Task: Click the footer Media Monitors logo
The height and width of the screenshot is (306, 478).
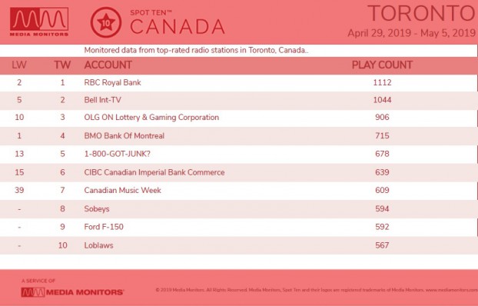Action: (x=72, y=292)
